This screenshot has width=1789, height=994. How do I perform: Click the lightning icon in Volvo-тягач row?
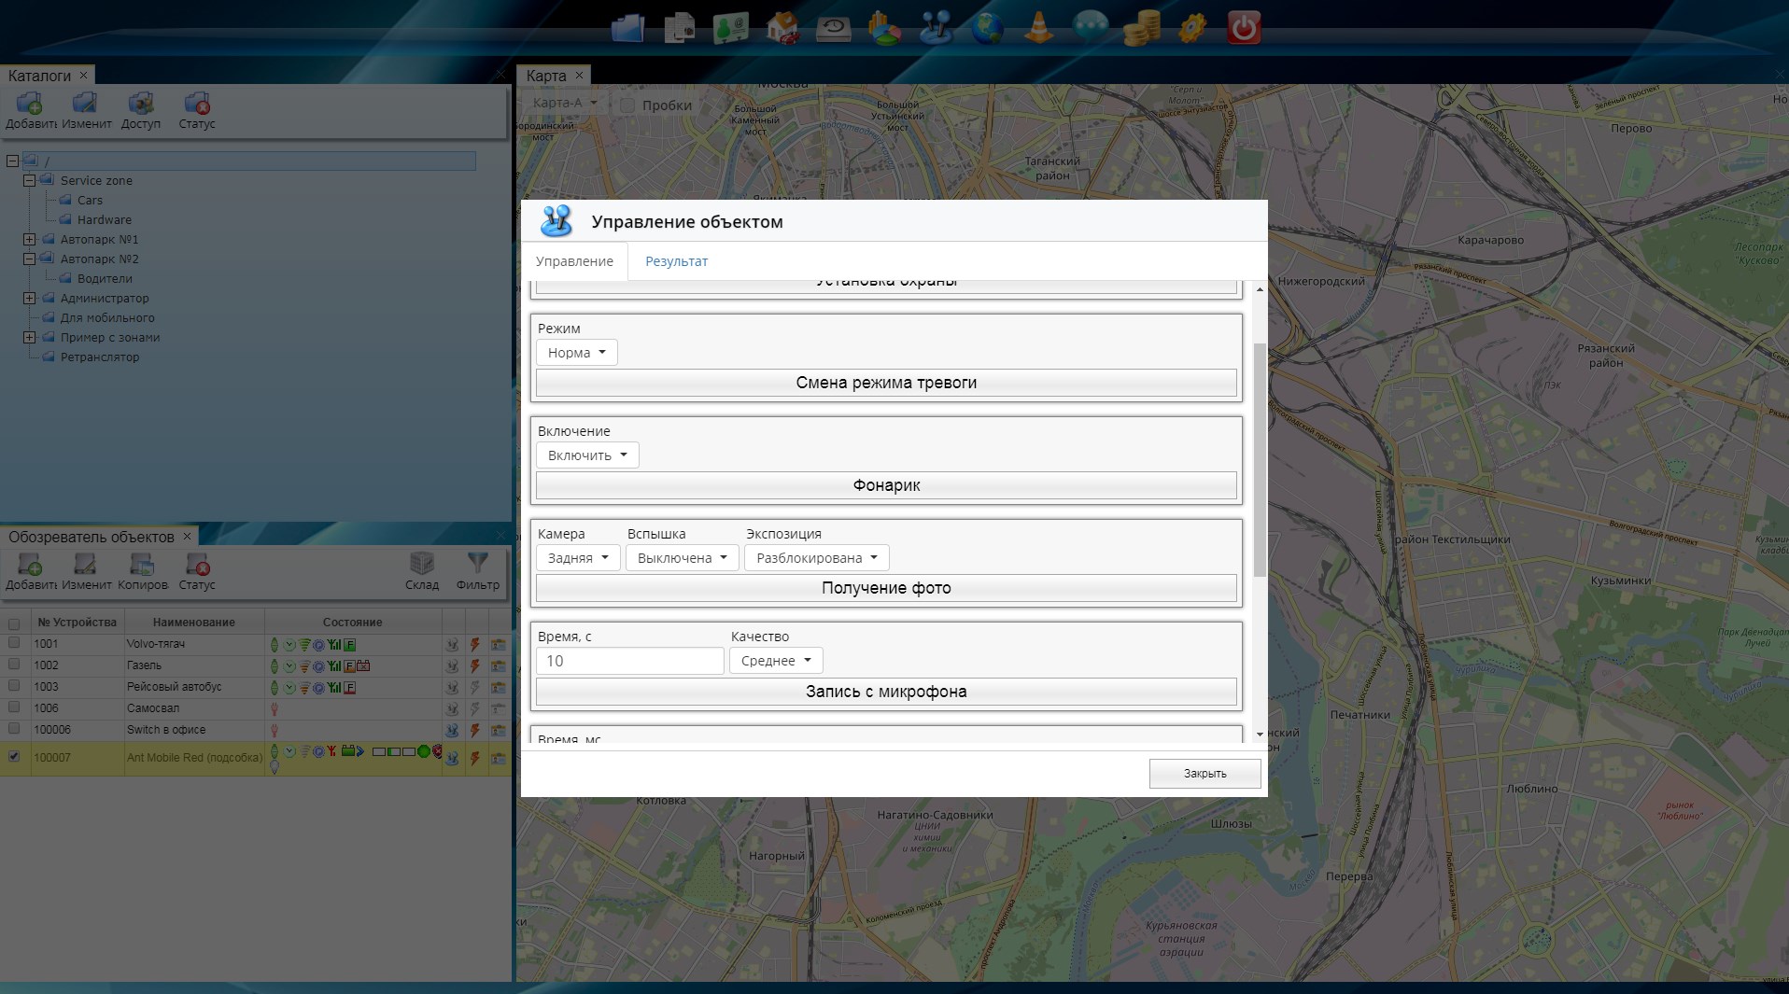click(475, 644)
